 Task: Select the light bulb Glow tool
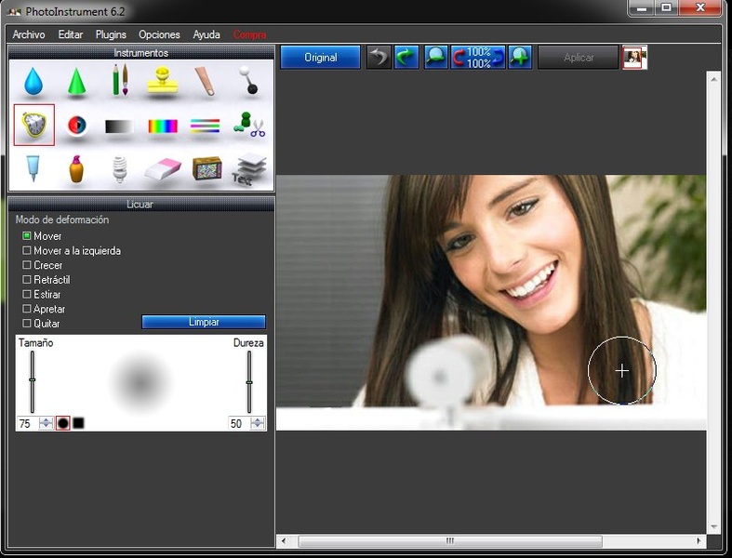pyautogui.click(x=120, y=168)
